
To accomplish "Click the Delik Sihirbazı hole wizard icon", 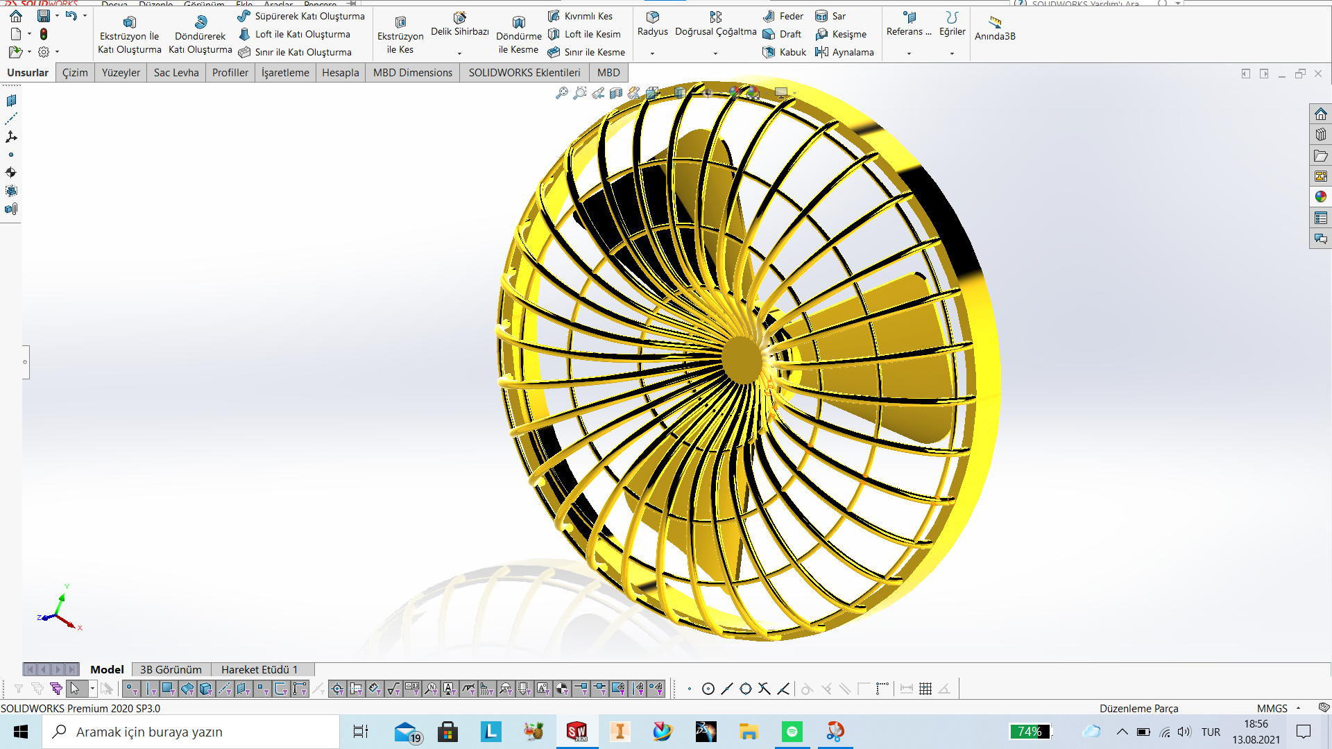I will pyautogui.click(x=460, y=17).
